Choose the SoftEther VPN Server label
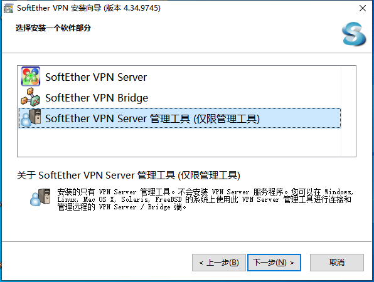Screen dimensions: 374x282 pyautogui.click(x=96, y=77)
